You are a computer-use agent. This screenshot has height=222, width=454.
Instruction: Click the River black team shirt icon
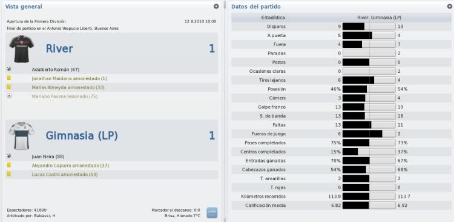(21, 49)
